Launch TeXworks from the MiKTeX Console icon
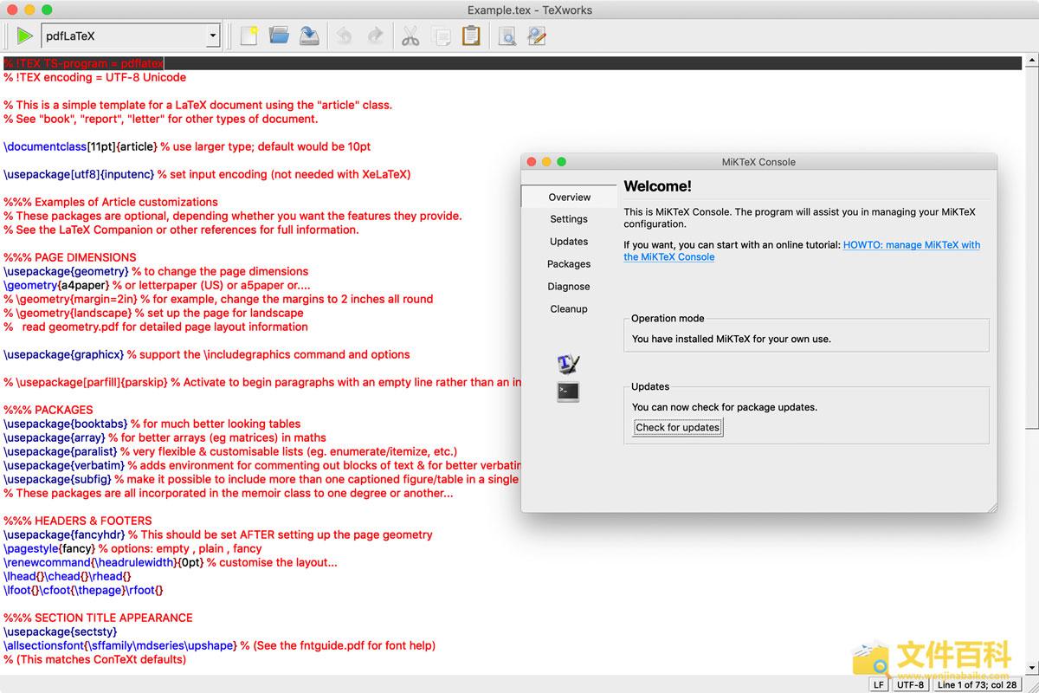This screenshot has height=693, width=1039. tap(569, 364)
